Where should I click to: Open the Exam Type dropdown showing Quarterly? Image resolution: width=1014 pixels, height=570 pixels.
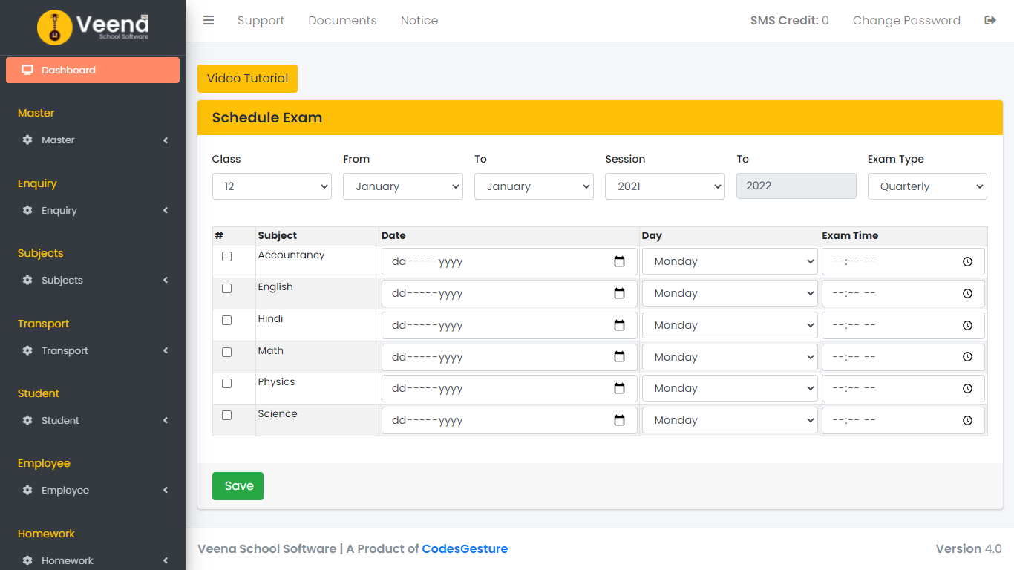pyautogui.click(x=927, y=186)
